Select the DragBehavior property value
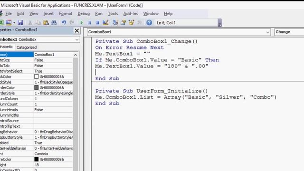 [x=53, y=132]
